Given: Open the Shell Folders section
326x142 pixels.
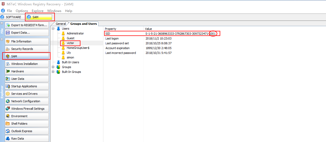Looking at the screenshot, I should (27, 124).
